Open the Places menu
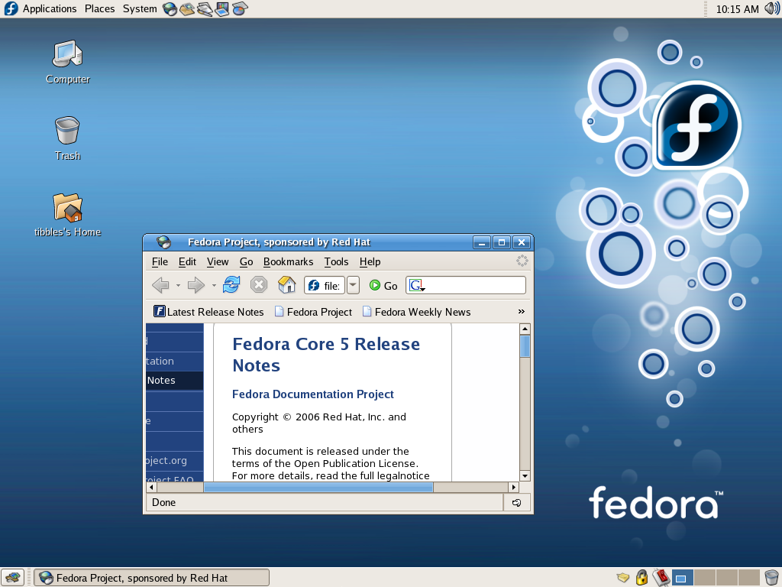 pos(100,8)
